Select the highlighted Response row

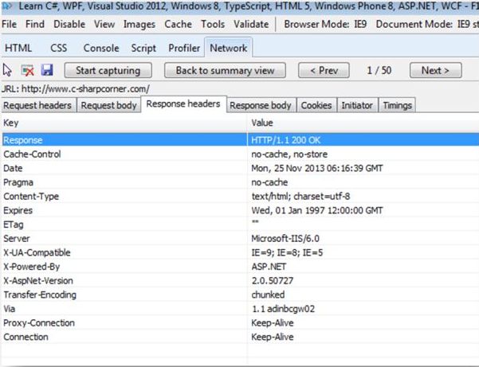240,140
